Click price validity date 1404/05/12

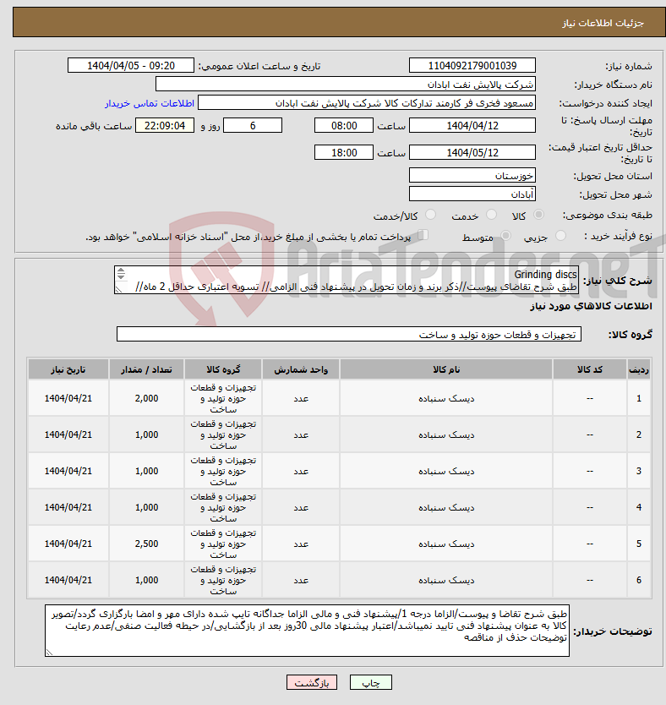(472, 153)
